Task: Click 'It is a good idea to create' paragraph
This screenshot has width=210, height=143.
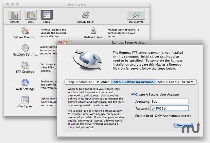Action: coord(96,119)
